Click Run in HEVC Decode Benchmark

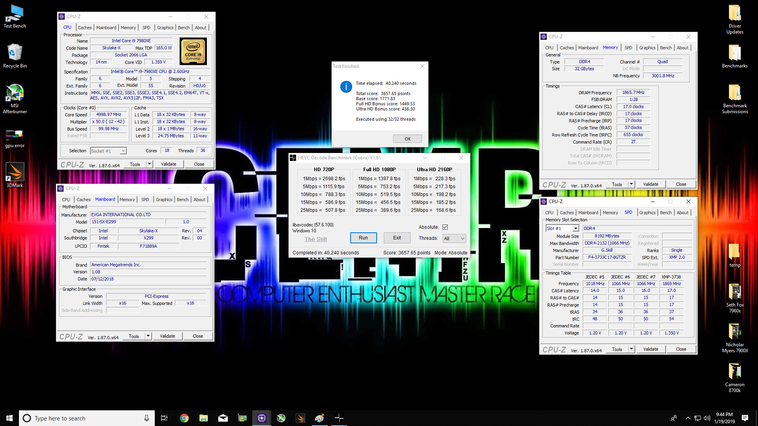[x=363, y=238]
